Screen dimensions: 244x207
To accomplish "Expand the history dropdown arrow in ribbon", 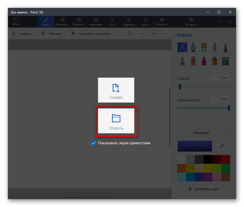I will click(x=220, y=22).
